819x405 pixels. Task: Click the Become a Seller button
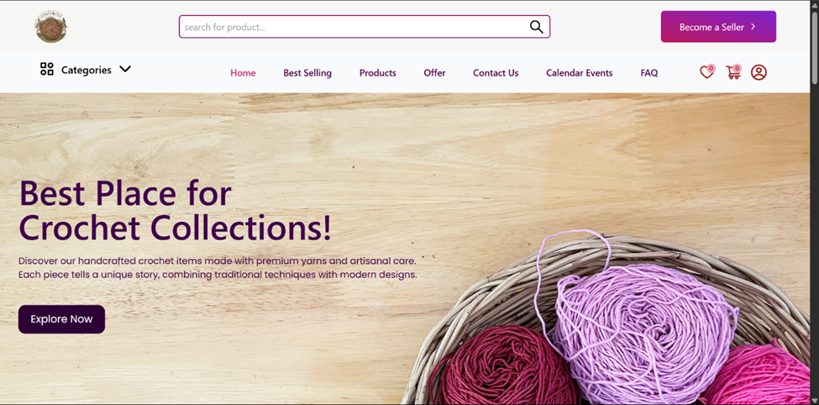pyautogui.click(x=718, y=27)
